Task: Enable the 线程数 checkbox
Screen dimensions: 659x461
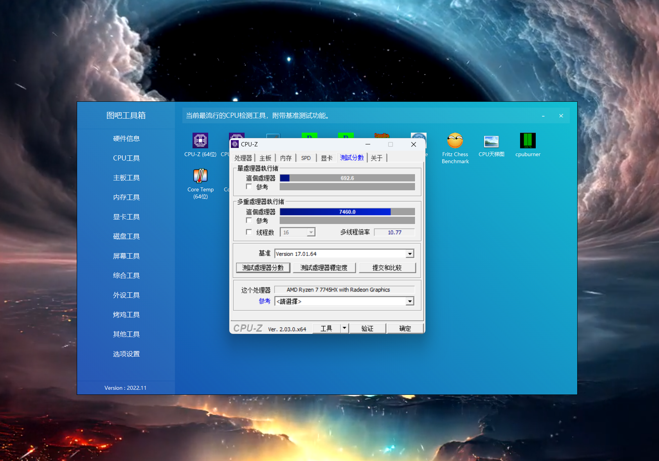Action: click(249, 232)
